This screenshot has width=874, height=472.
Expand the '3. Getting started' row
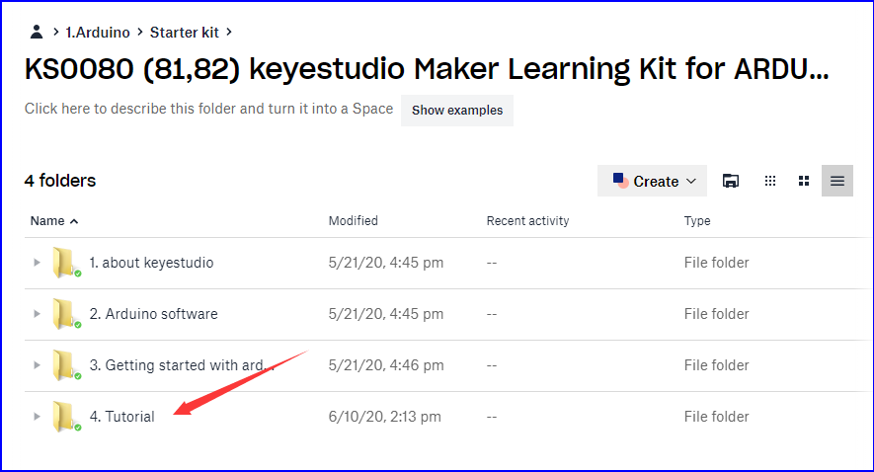pos(37,365)
